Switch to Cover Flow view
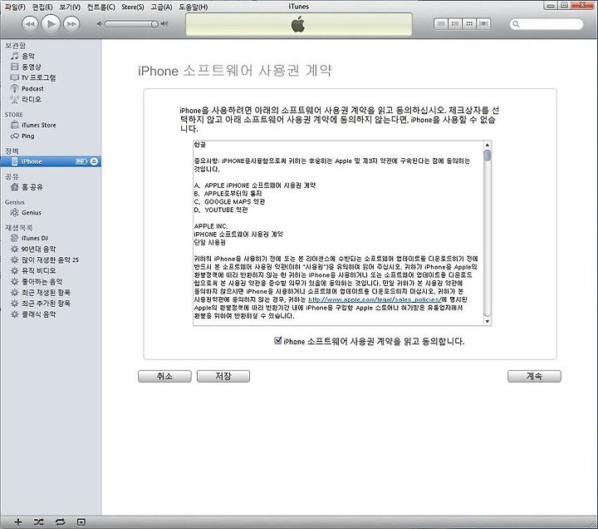The width and height of the screenshot is (598, 529). (x=483, y=24)
